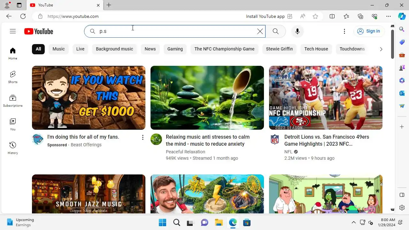This screenshot has height=230, width=409.
Task: Go back with the browser back arrow
Action: tap(9, 16)
